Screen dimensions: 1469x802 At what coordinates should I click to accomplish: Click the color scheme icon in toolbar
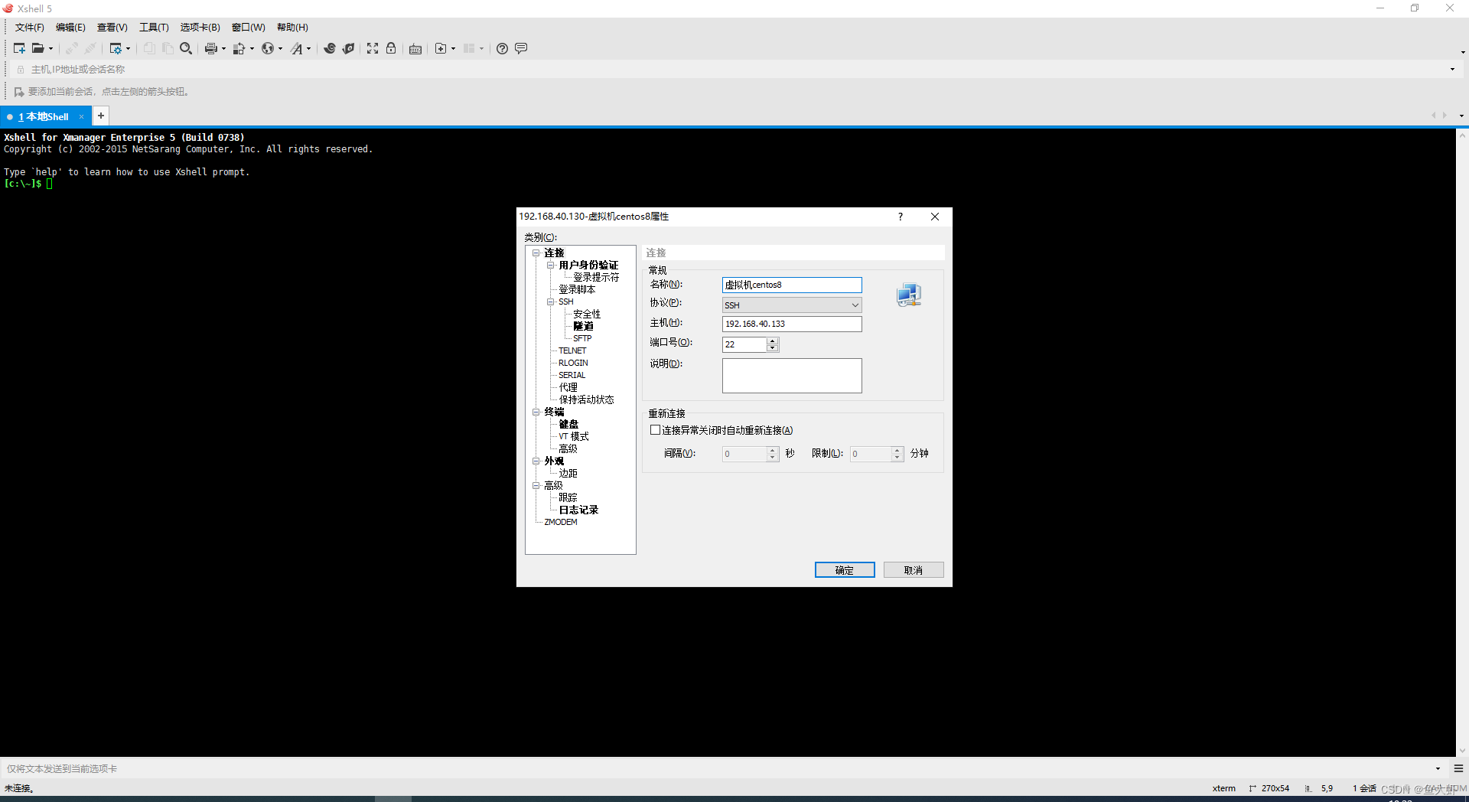(x=239, y=48)
